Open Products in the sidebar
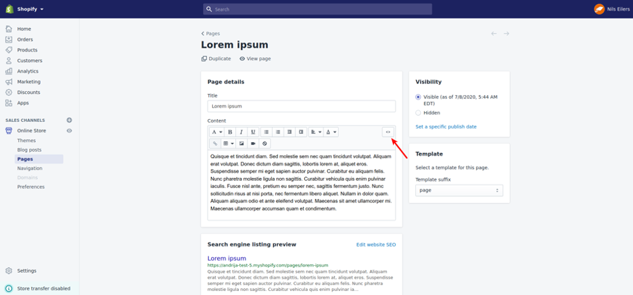 pyautogui.click(x=27, y=50)
